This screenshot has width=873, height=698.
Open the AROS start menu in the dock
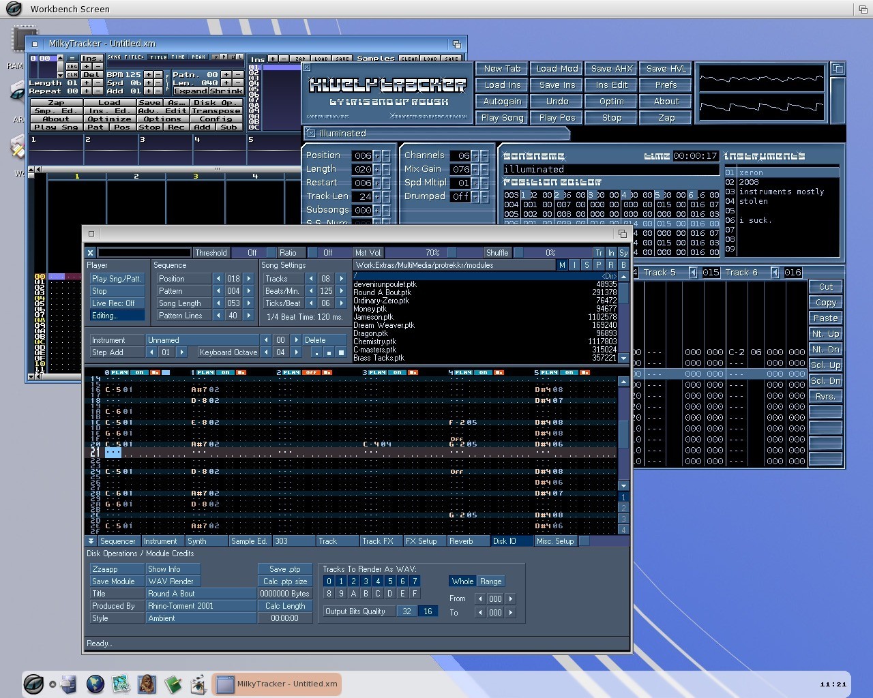(x=33, y=684)
